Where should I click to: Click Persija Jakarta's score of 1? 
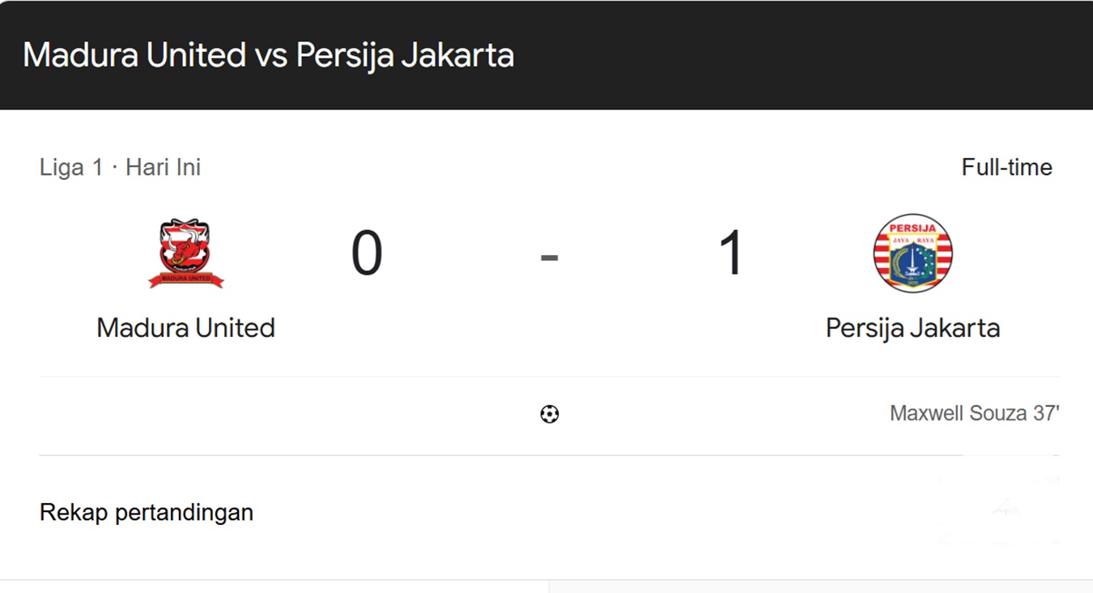coord(730,254)
